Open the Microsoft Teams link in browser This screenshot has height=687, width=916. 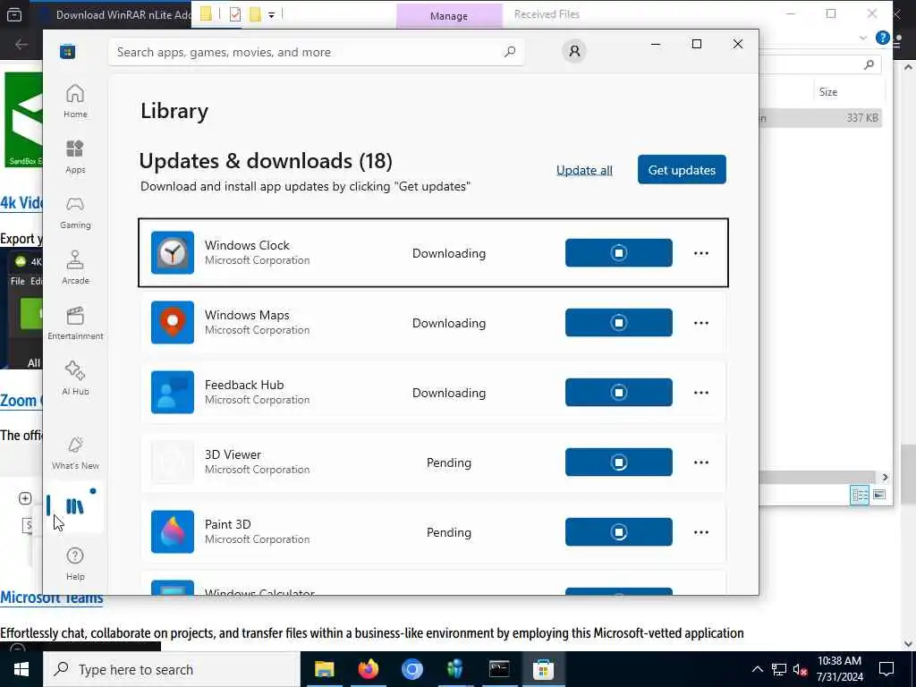[x=51, y=598]
